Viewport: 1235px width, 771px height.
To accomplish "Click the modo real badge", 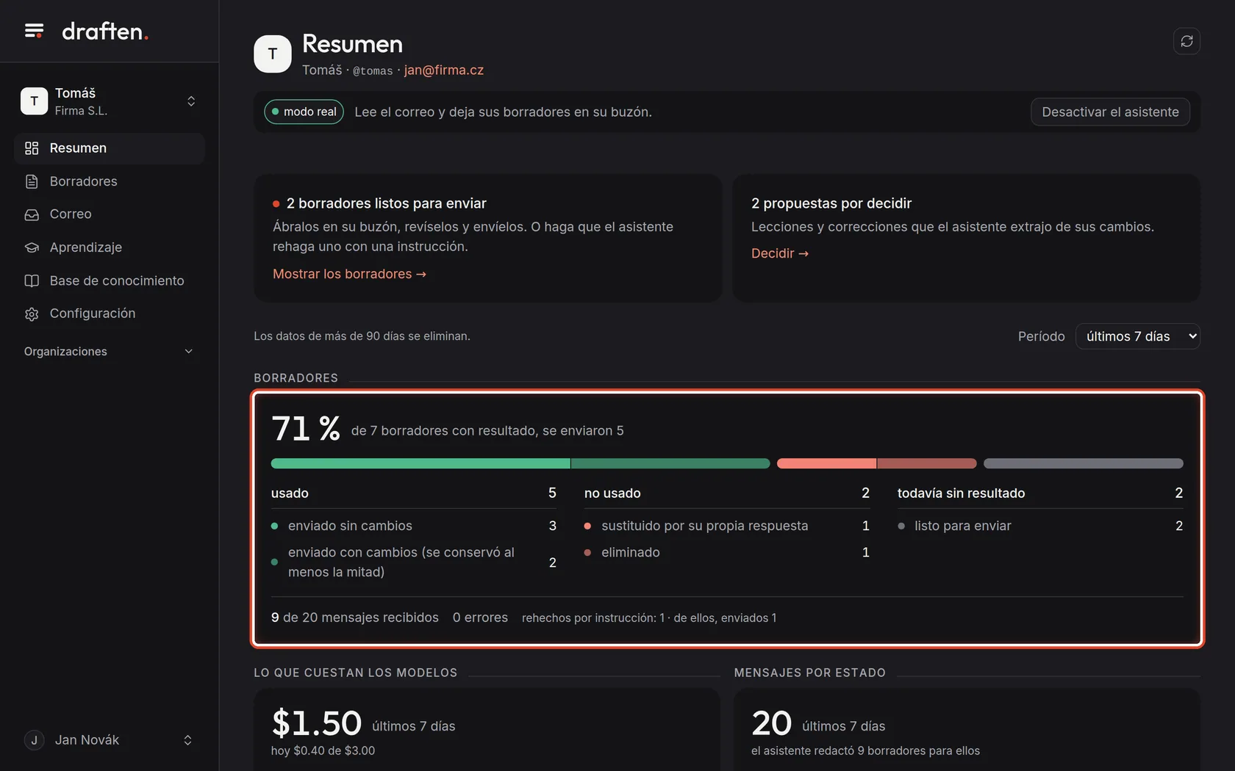I will [304, 112].
